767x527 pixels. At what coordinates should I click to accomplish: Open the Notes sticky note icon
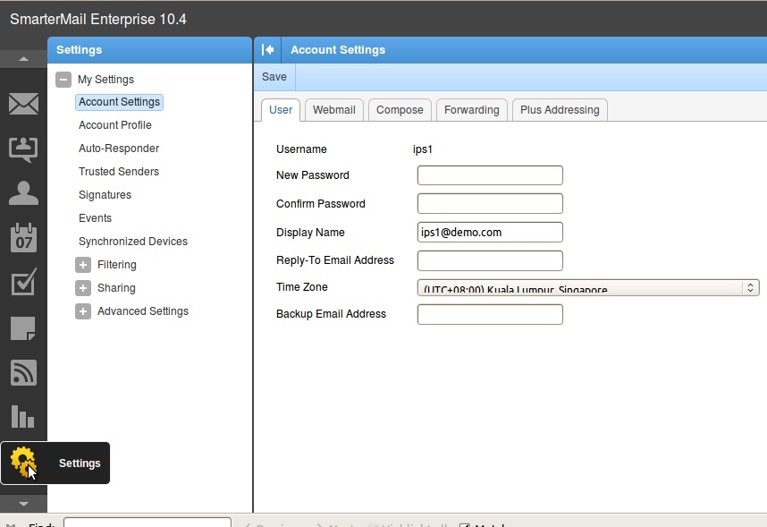pos(23,328)
